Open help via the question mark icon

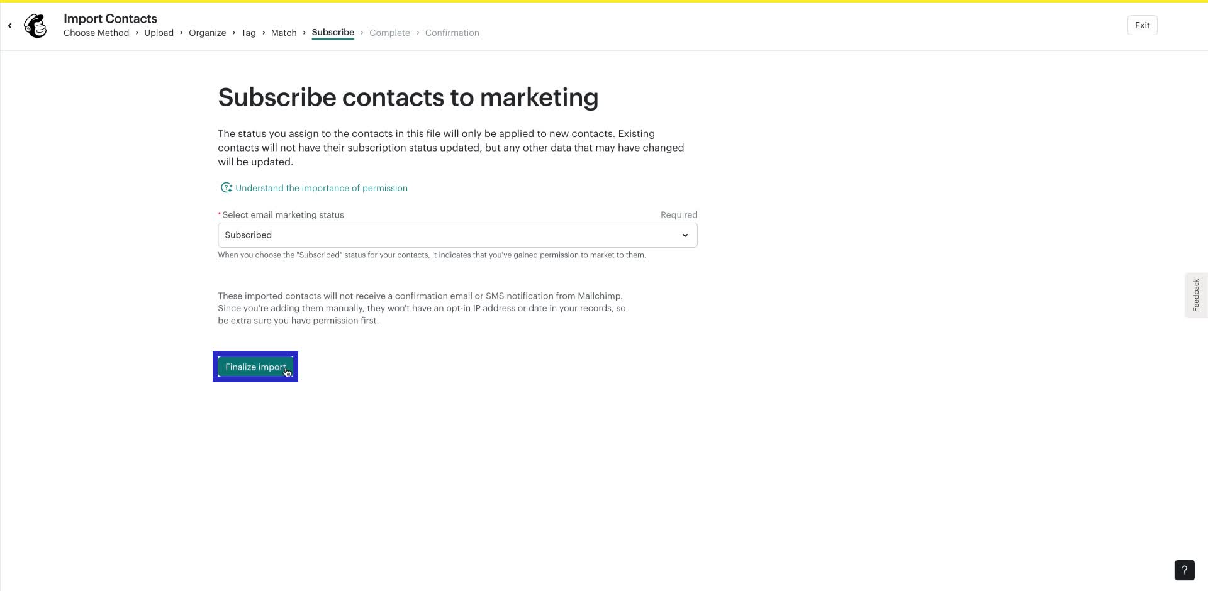click(x=1184, y=570)
